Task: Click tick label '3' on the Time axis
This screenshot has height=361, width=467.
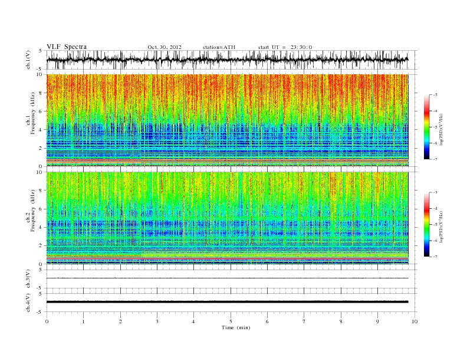Action: (x=157, y=321)
